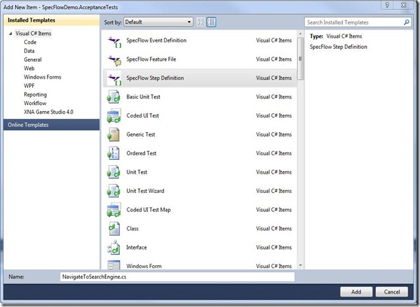Select the Interface template icon

pyautogui.click(x=114, y=248)
